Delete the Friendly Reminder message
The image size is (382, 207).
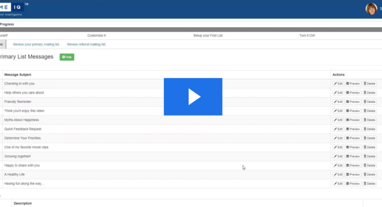(x=369, y=102)
